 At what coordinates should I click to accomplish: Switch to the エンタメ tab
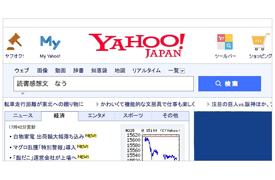(x=96, y=116)
